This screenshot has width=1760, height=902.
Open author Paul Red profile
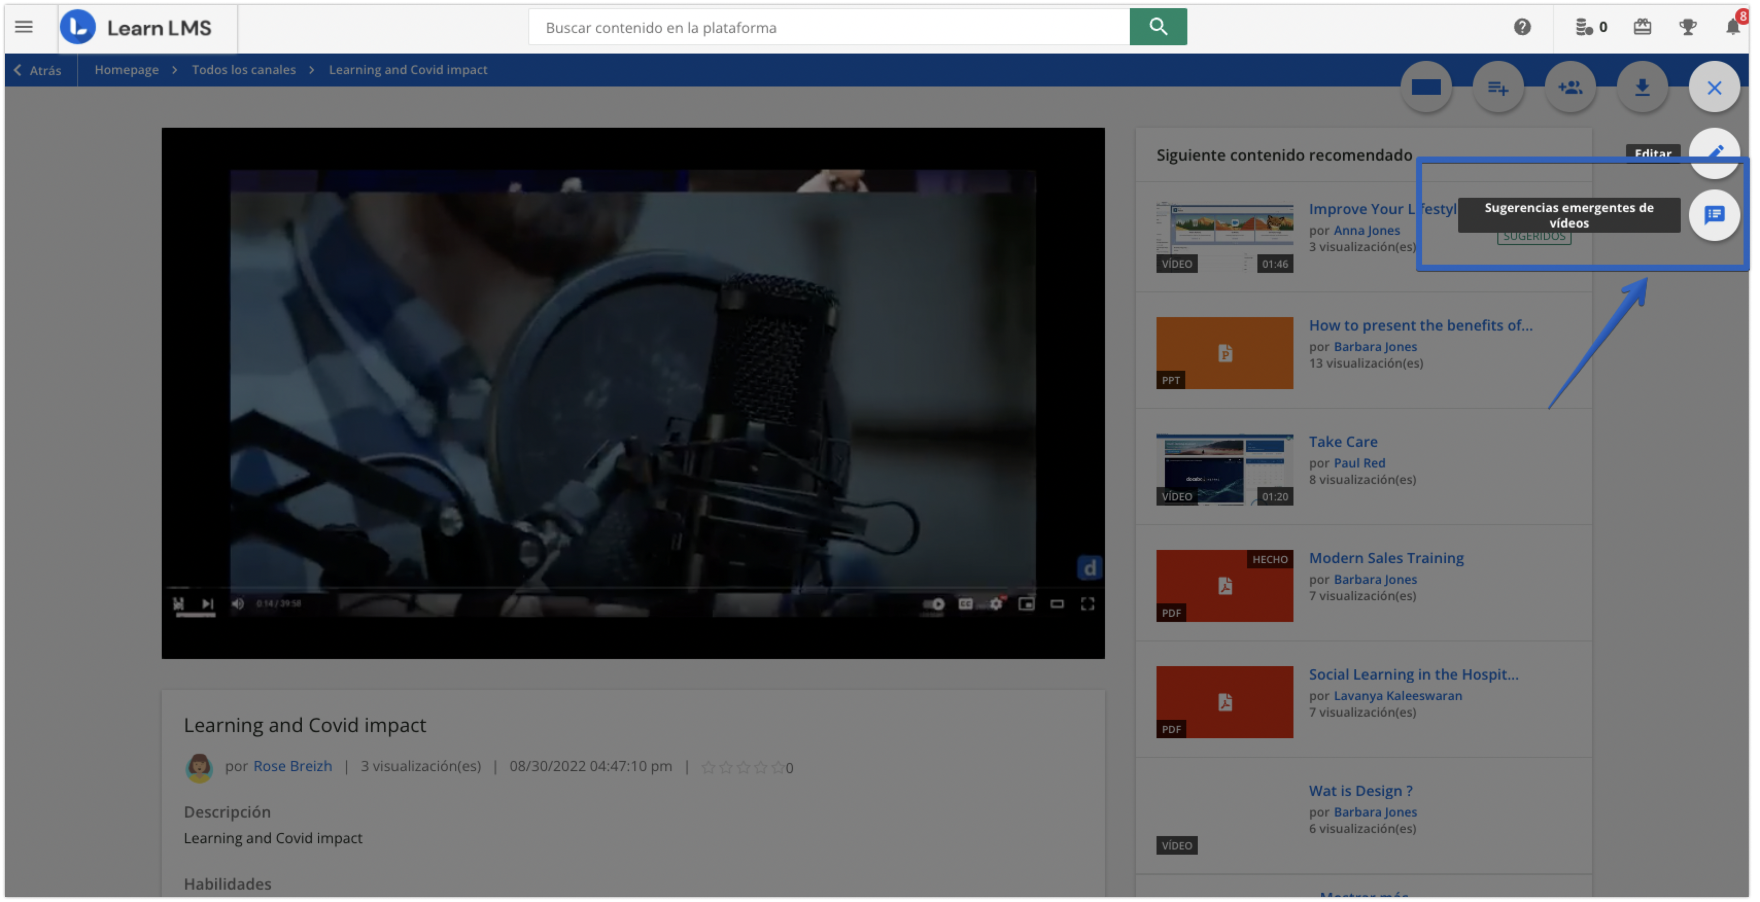point(1359,463)
